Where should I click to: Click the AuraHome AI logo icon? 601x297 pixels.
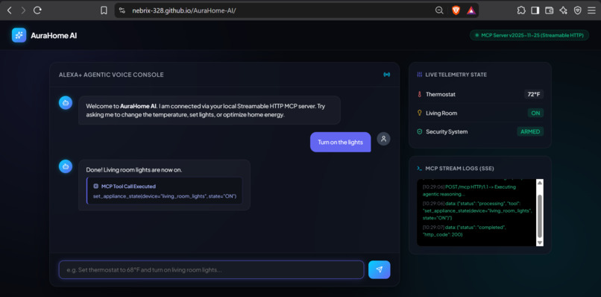(x=19, y=35)
